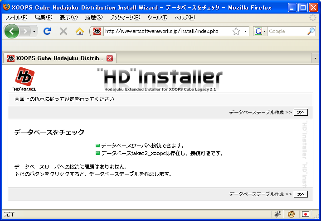Open the Google search engine selector
The height and width of the screenshot is (221, 321).
[x=260, y=31]
